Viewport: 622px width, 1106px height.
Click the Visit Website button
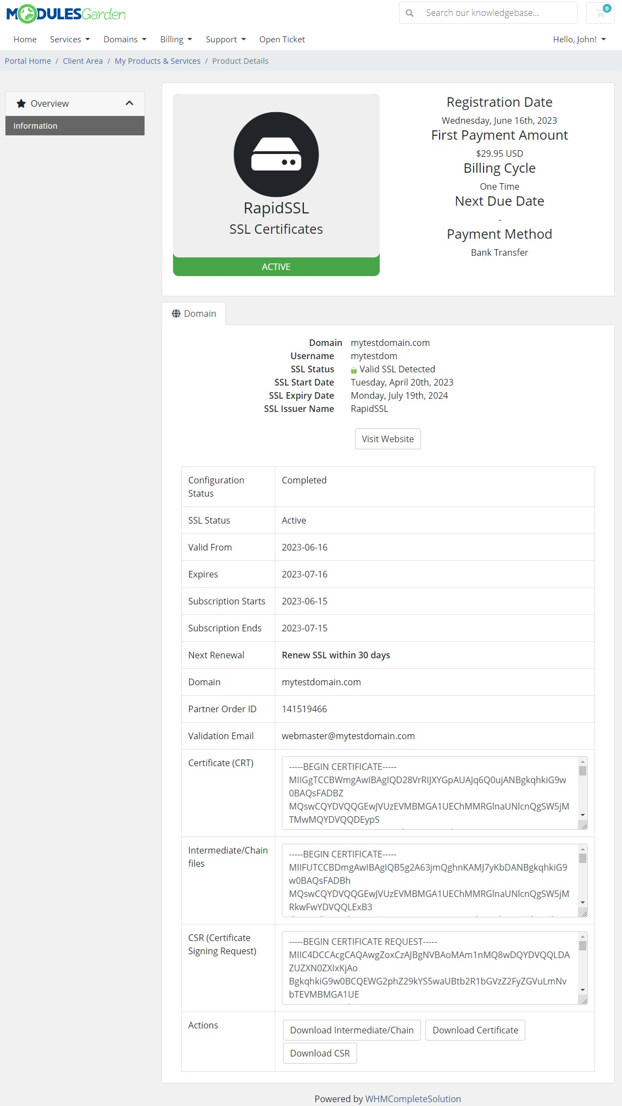387,439
